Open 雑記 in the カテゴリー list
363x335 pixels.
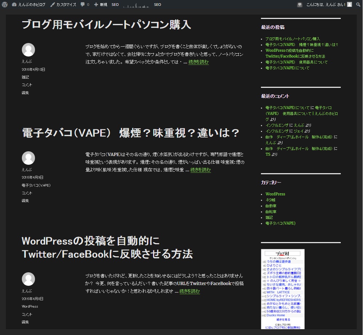(x=269, y=217)
